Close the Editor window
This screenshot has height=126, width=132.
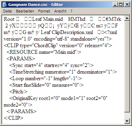click(127, 5)
